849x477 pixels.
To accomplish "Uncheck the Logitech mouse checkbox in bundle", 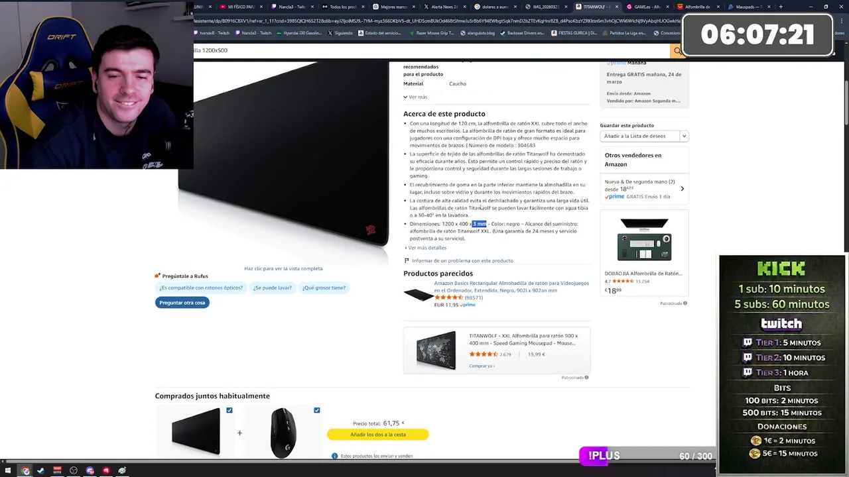I will (317, 410).
